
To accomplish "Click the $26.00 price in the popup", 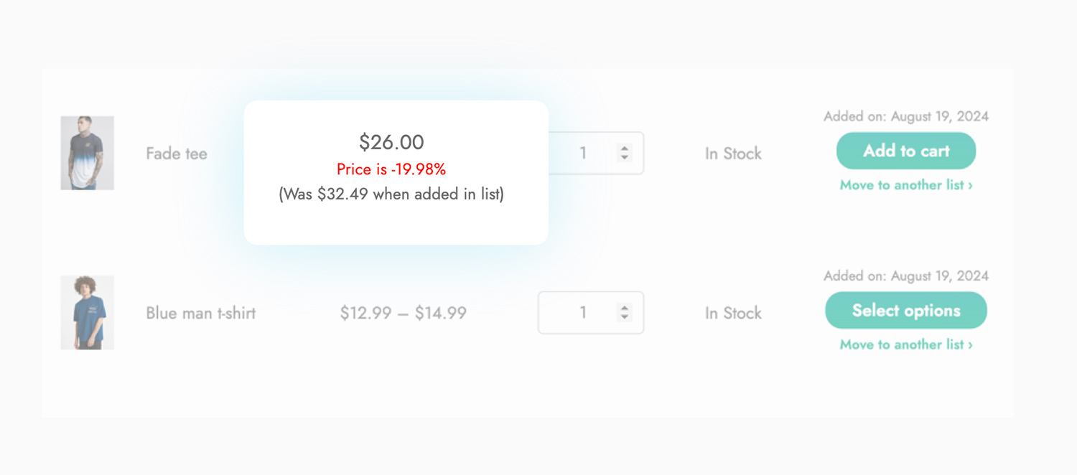I will coord(391,142).
